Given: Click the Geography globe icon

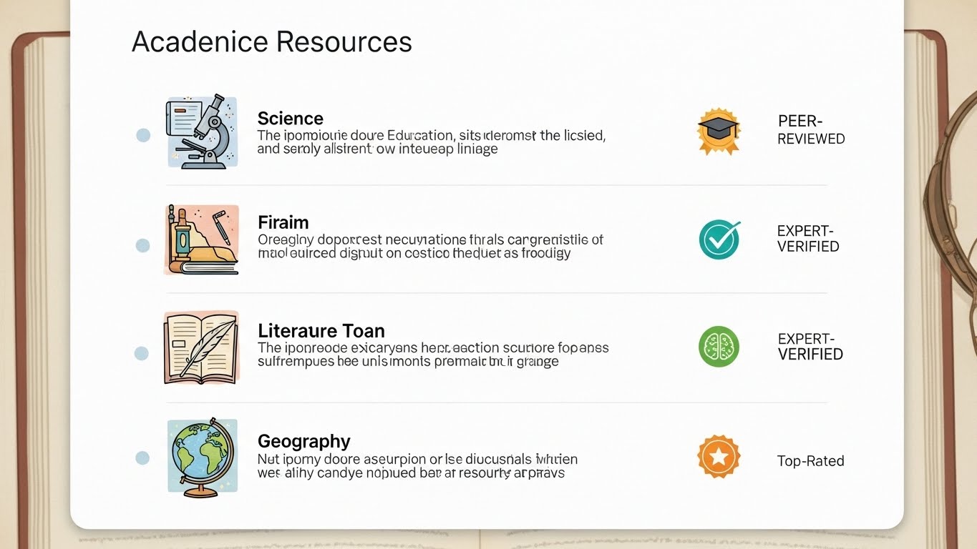Looking at the screenshot, I should pyautogui.click(x=202, y=455).
